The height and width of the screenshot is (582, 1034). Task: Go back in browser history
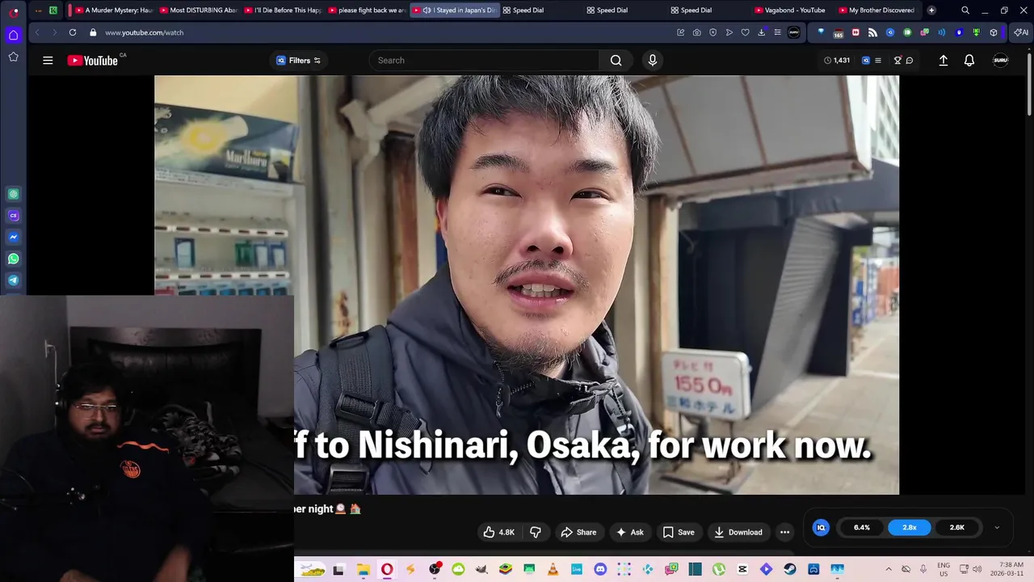coord(36,32)
